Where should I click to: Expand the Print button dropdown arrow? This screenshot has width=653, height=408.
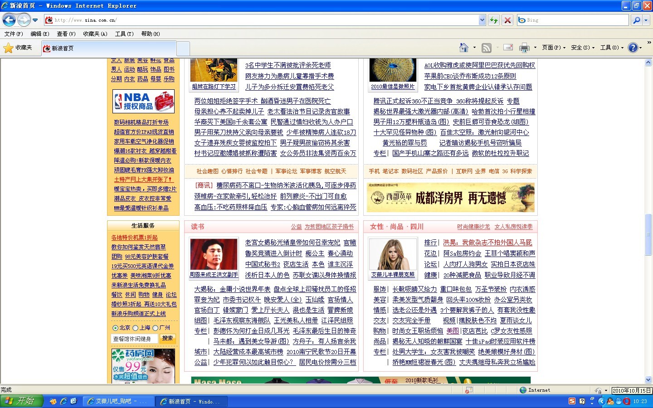pos(535,48)
